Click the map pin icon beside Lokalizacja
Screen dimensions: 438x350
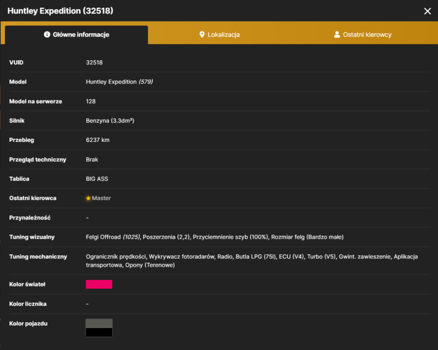pyautogui.click(x=202, y=35)
